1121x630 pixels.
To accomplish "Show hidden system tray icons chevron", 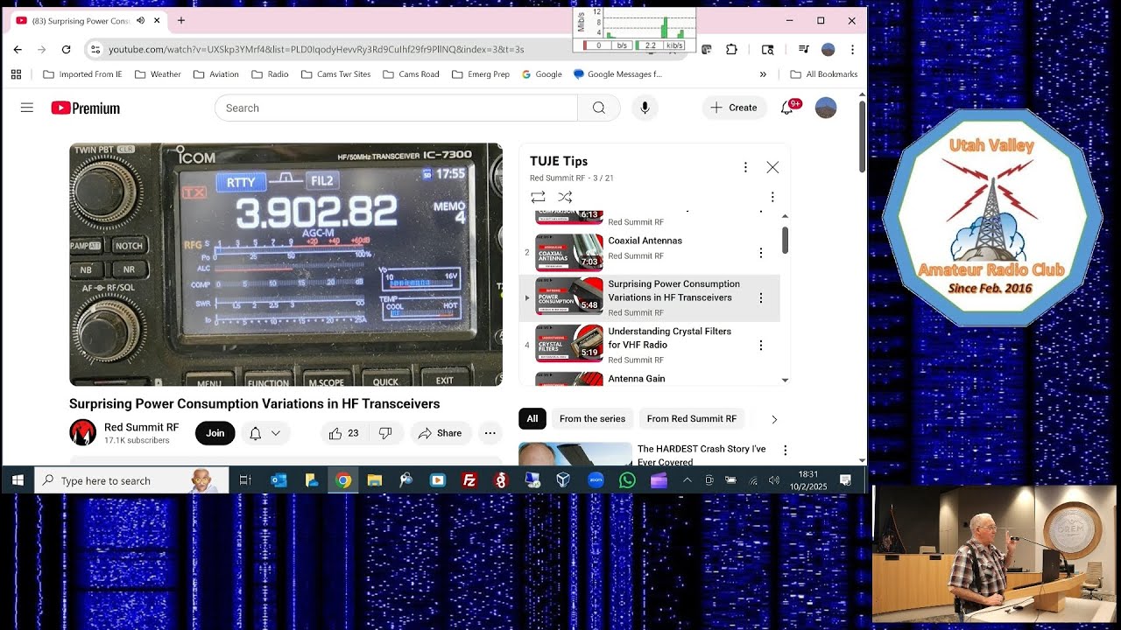I will point(687,480).
